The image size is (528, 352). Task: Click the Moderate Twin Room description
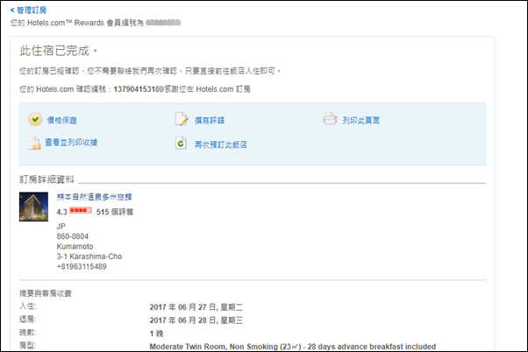pos(293,347)
